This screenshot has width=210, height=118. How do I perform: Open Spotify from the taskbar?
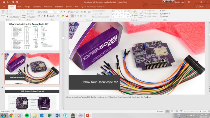tap(27, 115)
